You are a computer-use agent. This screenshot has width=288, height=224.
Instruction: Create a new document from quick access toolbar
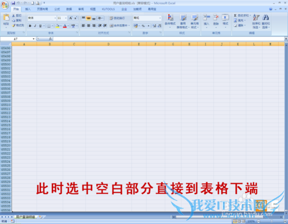pyautogui.click(x=32, y=3)
